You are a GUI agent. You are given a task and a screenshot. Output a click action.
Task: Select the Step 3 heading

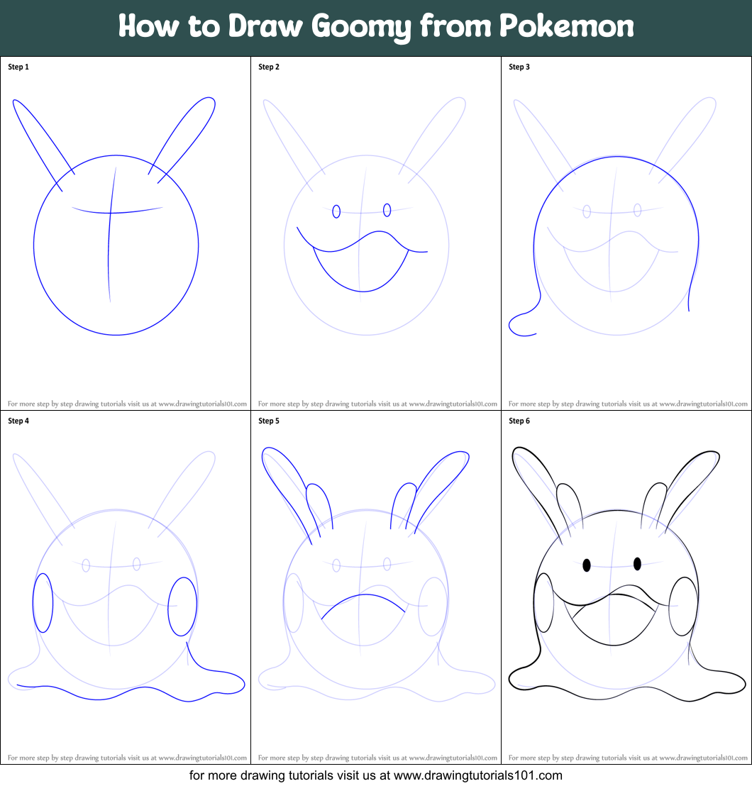519,67
